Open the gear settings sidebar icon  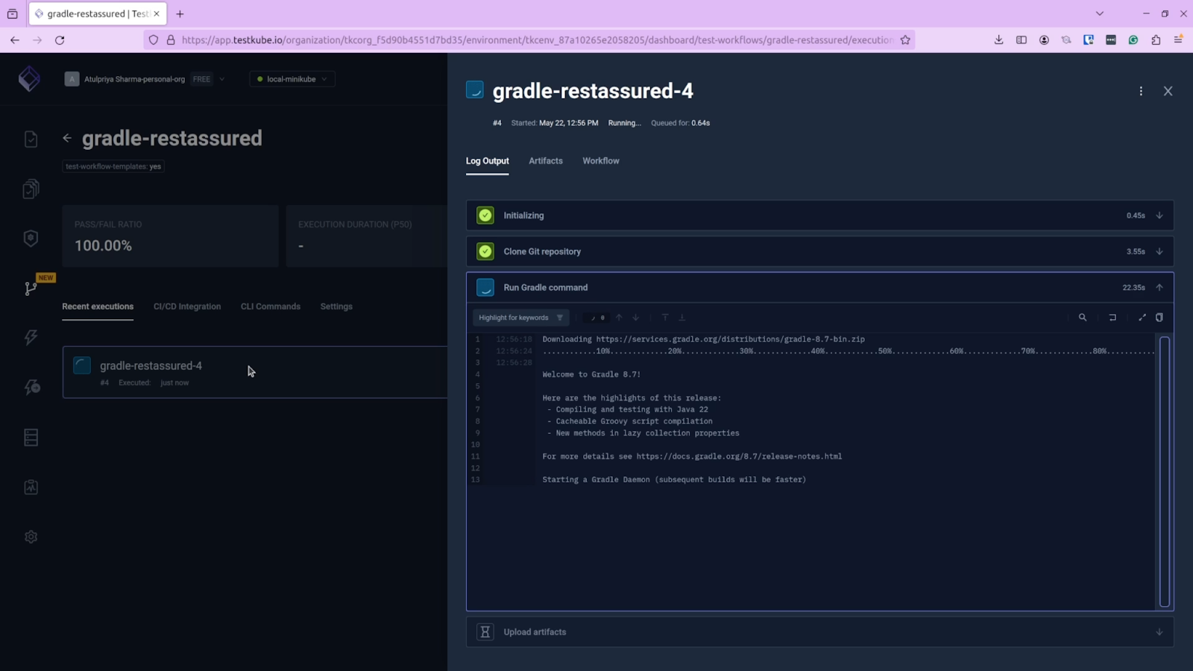click(31, 537)
